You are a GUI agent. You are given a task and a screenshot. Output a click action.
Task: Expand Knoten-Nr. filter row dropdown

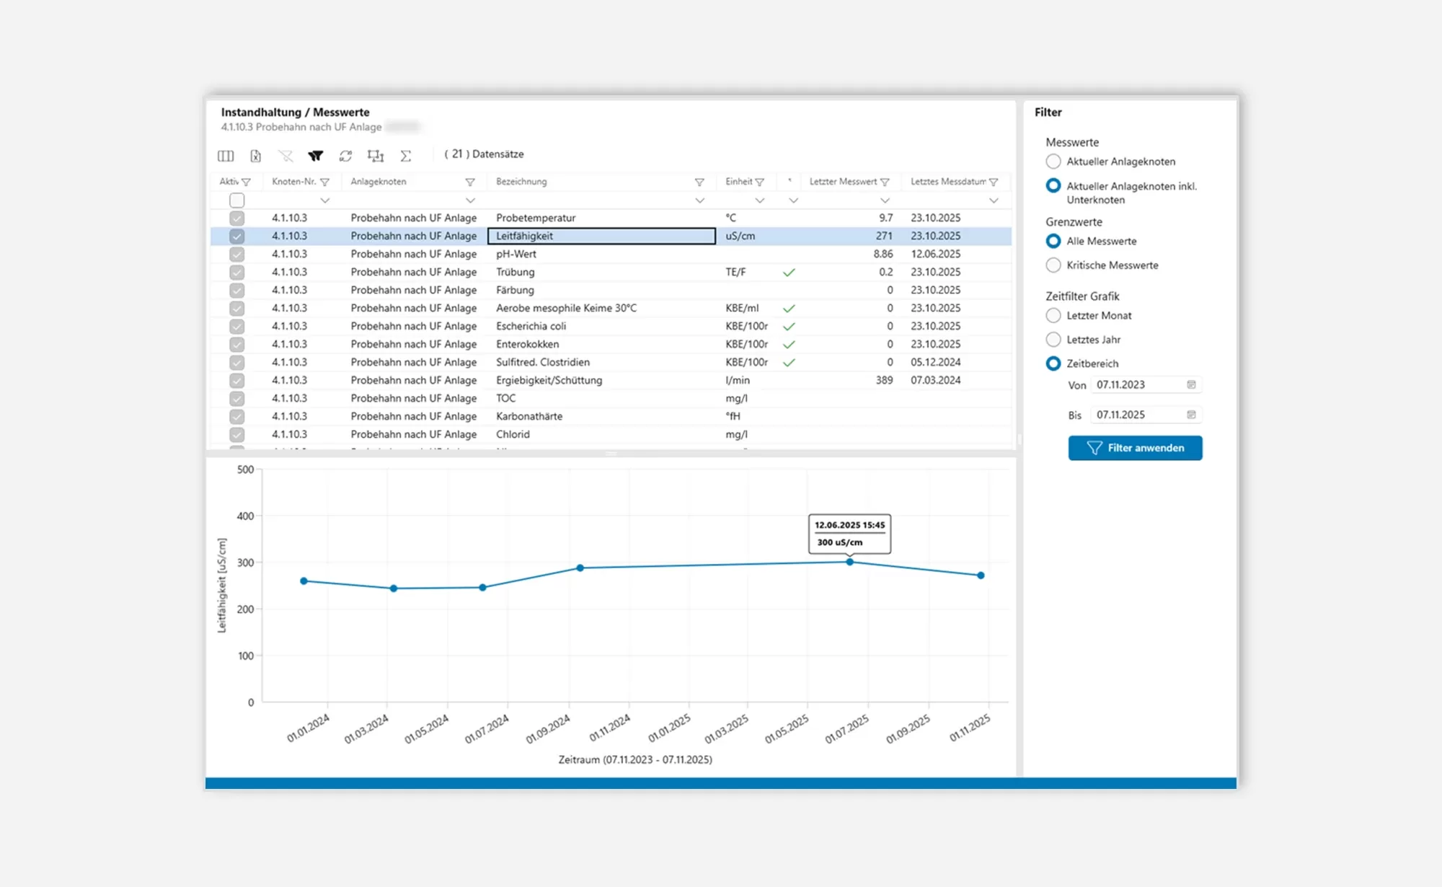click(324, 200)
